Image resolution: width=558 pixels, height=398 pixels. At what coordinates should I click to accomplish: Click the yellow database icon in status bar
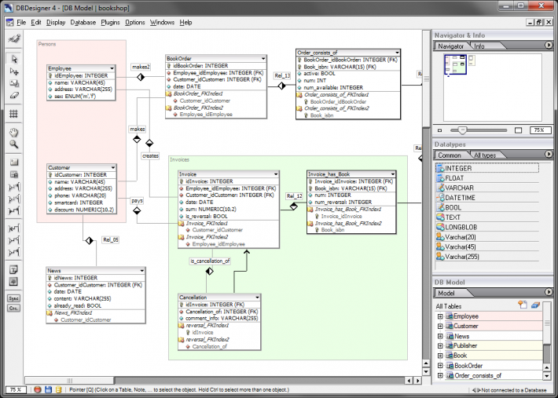click(58, 389)
